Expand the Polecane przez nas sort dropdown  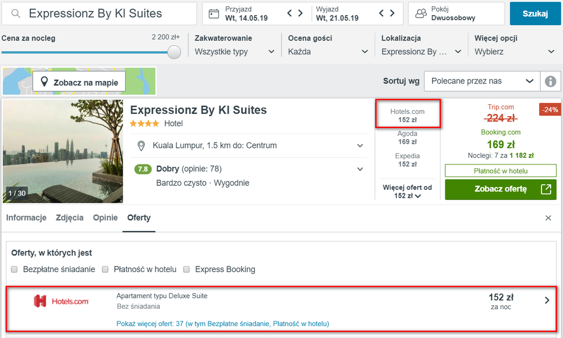[x=482, y=81]
